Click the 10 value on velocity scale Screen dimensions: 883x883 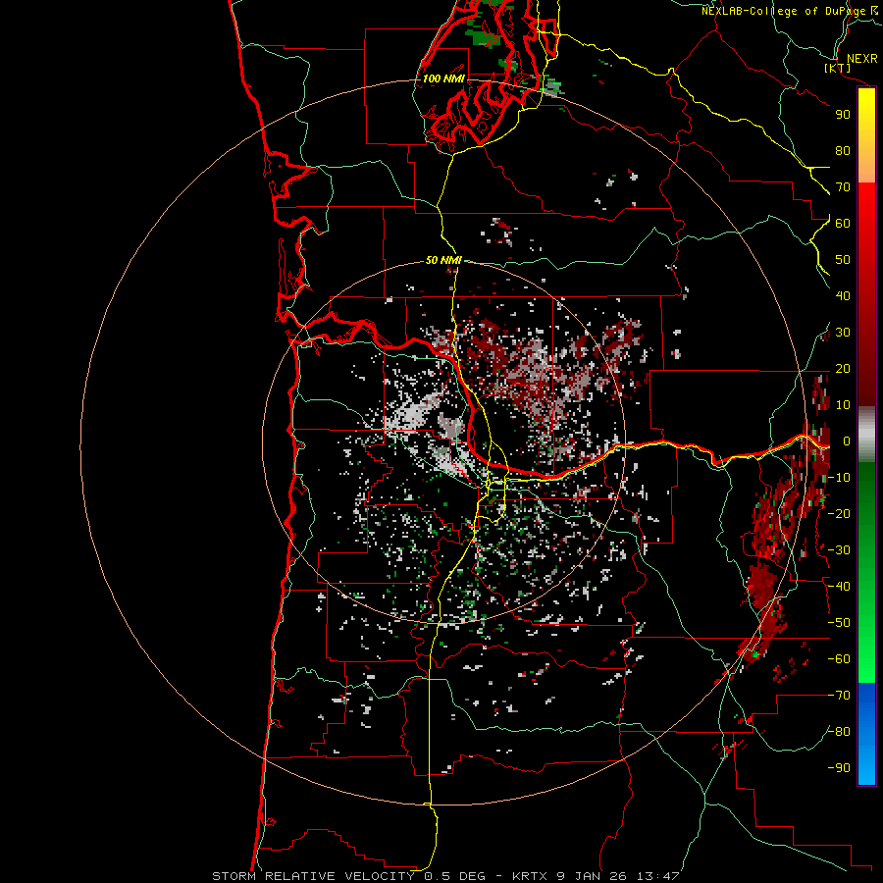(x=843, y=405)
